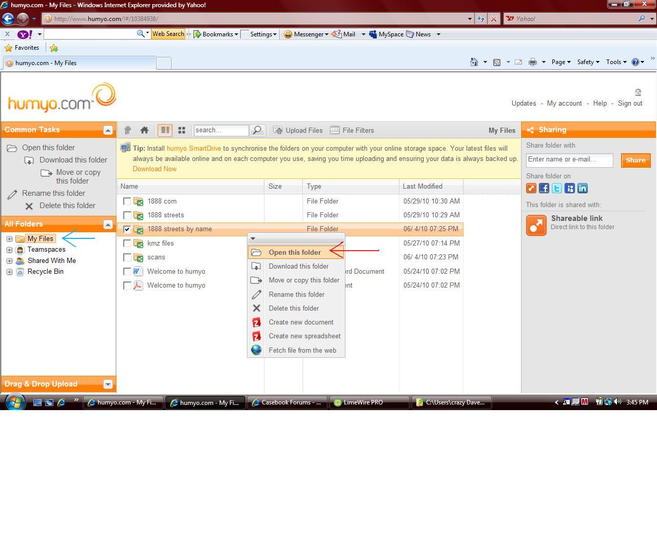Select the kmz files checkbox

tap(127, 243)
